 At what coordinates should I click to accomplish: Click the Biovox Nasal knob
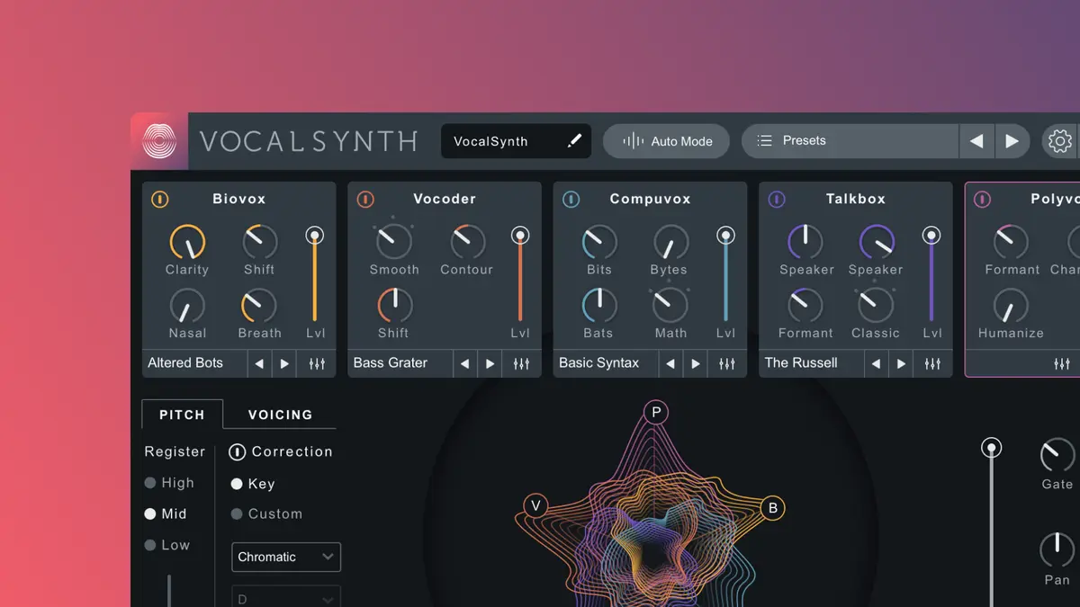coord(187,307)
